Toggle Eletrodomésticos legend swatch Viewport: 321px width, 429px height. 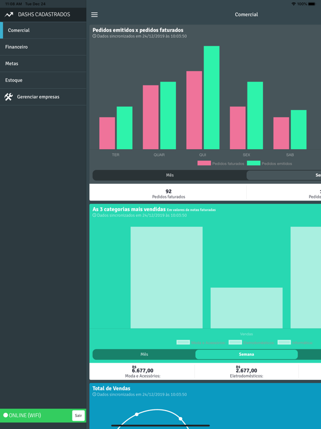tap(235, 342)
